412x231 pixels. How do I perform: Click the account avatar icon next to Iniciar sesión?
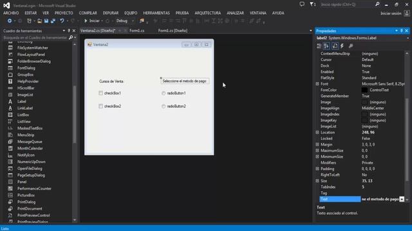(406, 13)
